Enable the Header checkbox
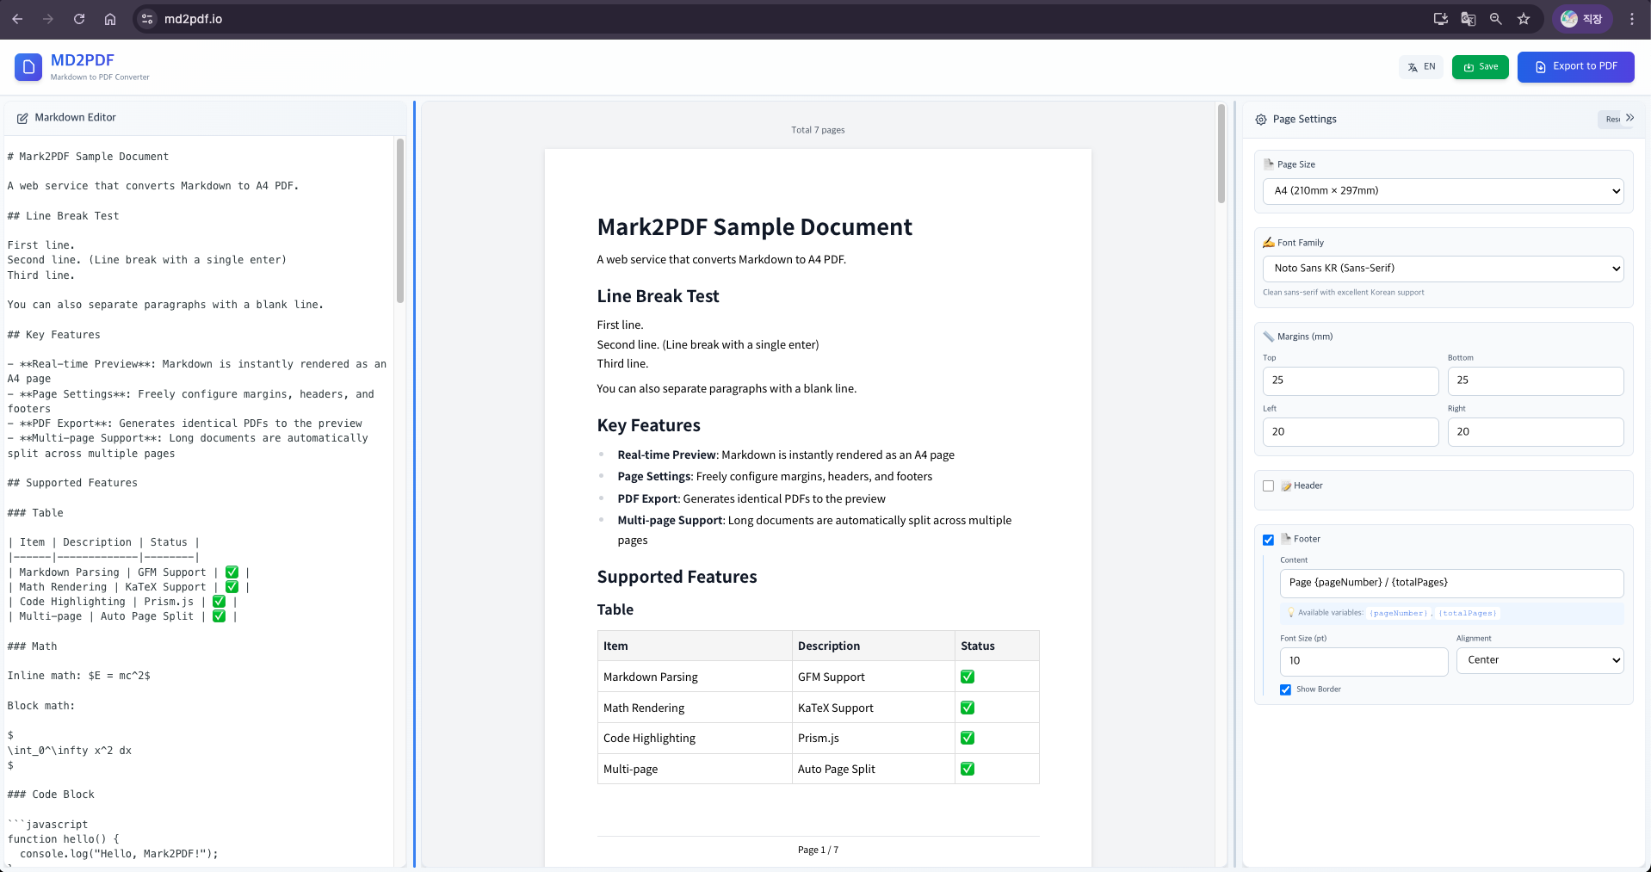 [1268, 486]
